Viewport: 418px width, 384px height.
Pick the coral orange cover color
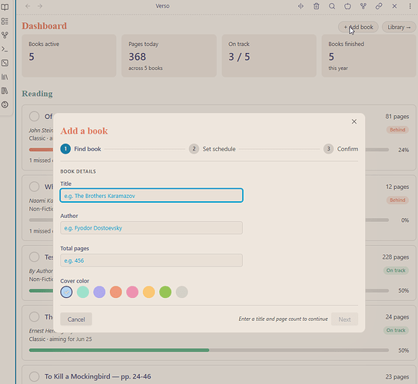tap(116, 292)
